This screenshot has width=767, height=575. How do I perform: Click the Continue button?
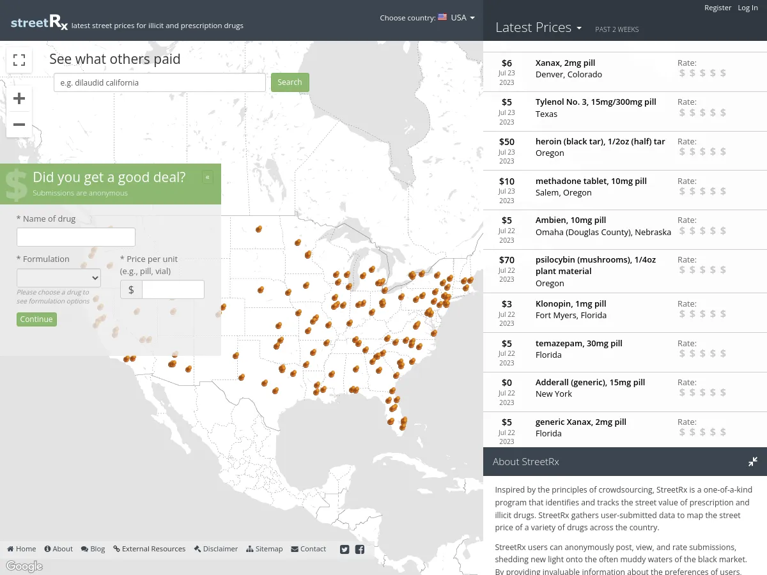coord(36,319)
